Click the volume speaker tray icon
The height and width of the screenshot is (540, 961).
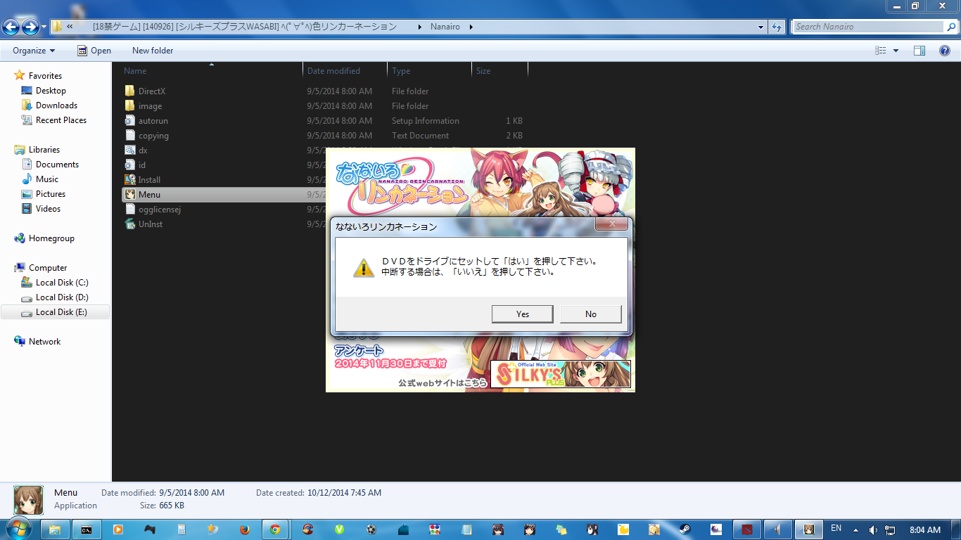(873, 529)
